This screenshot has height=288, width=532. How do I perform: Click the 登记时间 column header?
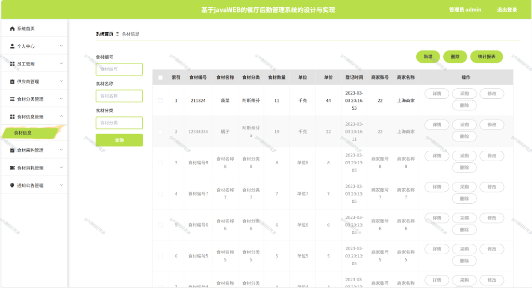pos(354,77)
